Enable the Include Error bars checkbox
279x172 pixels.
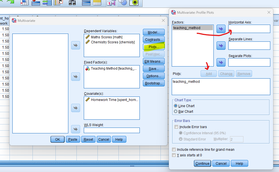[x=176, y=127]
